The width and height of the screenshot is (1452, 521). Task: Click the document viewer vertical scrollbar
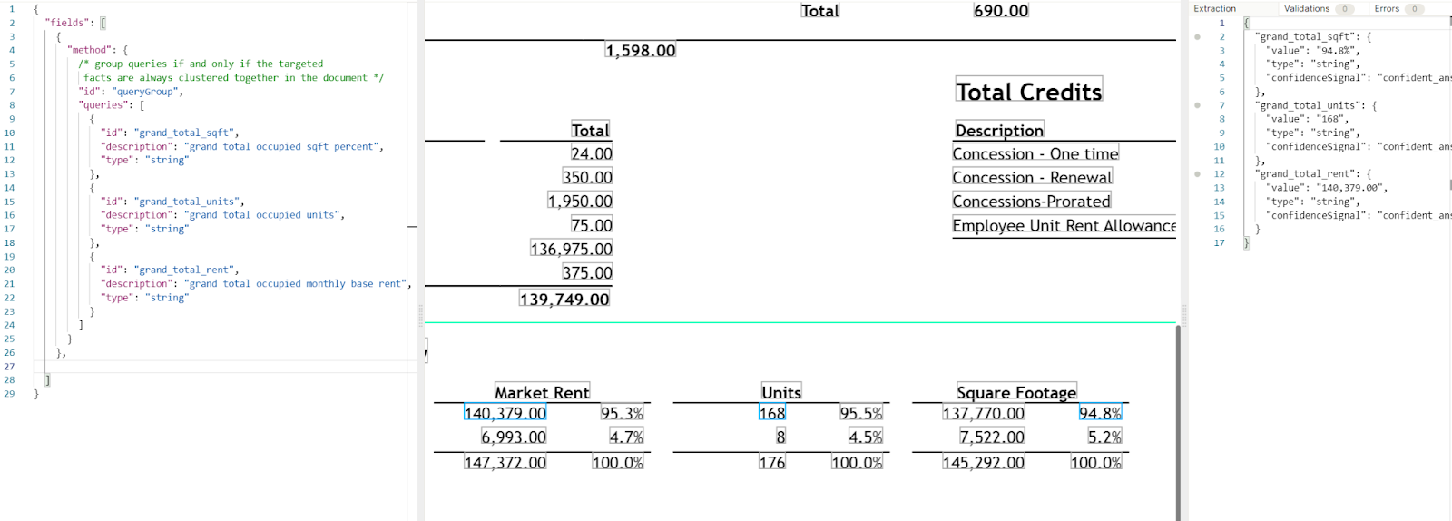click(x=1178, y=422)
